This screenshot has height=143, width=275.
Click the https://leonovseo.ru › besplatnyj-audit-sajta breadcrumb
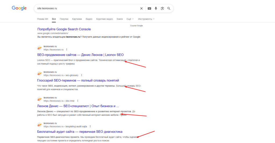[65, 126]
